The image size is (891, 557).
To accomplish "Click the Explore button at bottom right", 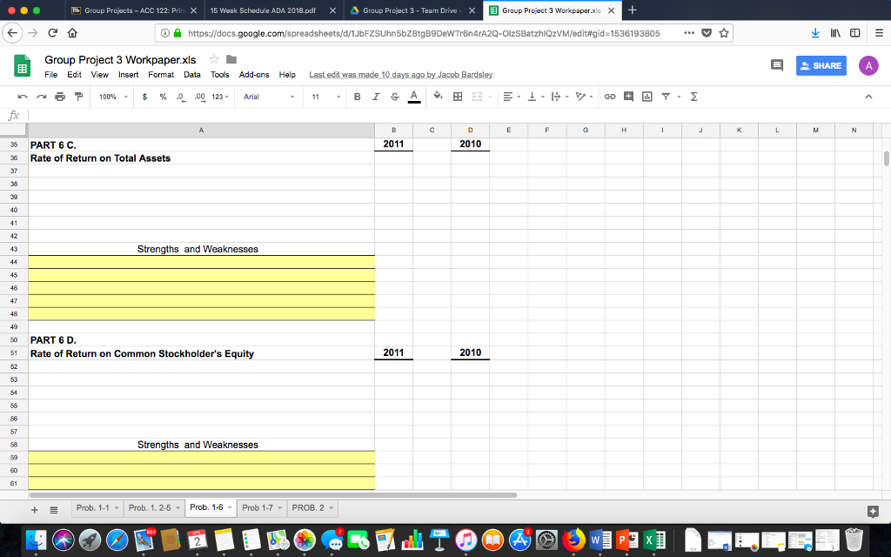I will 873,512.
